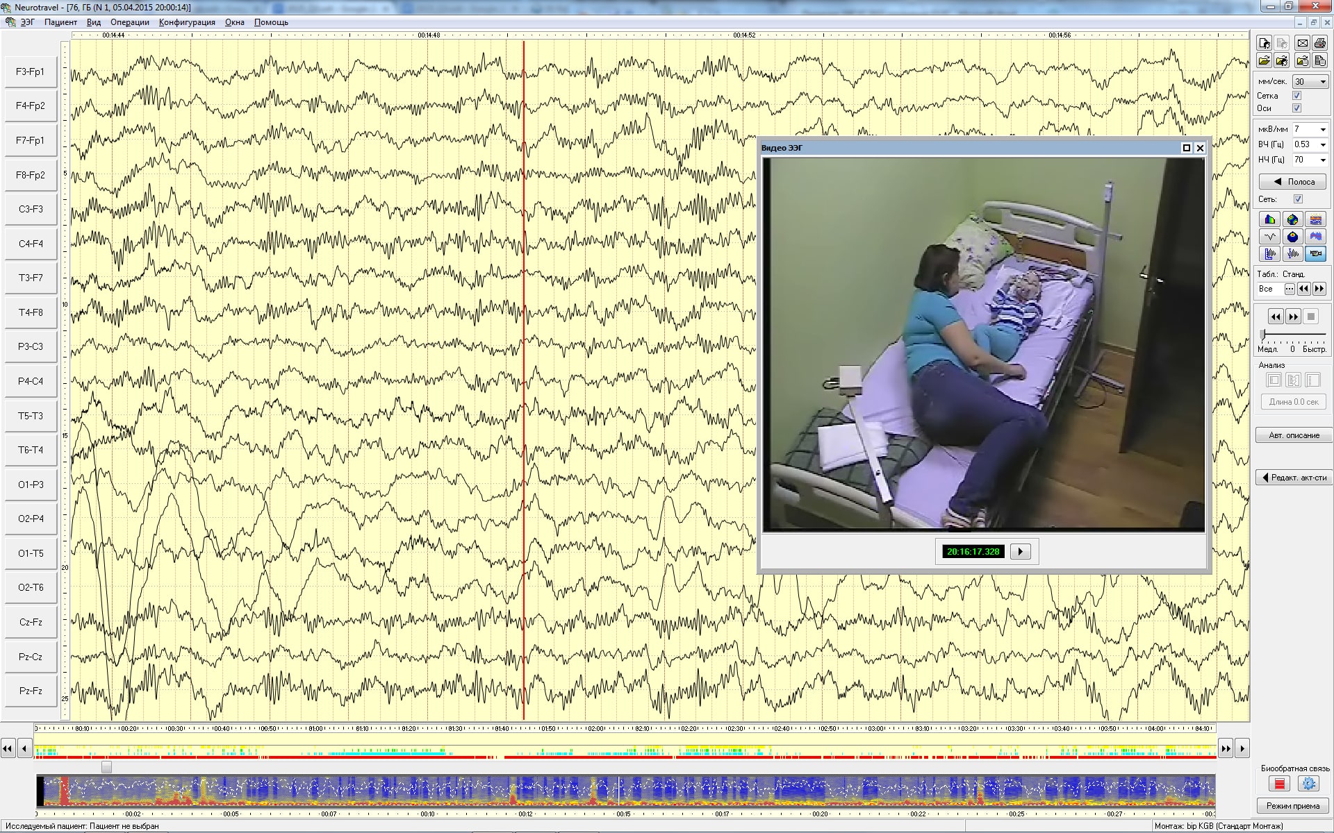Screen dimensions: 1334x833
Task: Click the spectrum histogram icon
Action: pos(1270,219)
